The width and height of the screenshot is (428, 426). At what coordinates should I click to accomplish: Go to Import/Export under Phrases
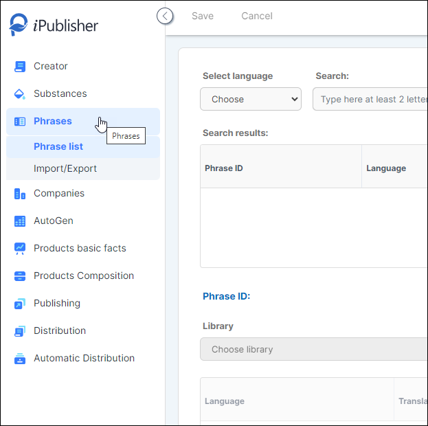83,169
